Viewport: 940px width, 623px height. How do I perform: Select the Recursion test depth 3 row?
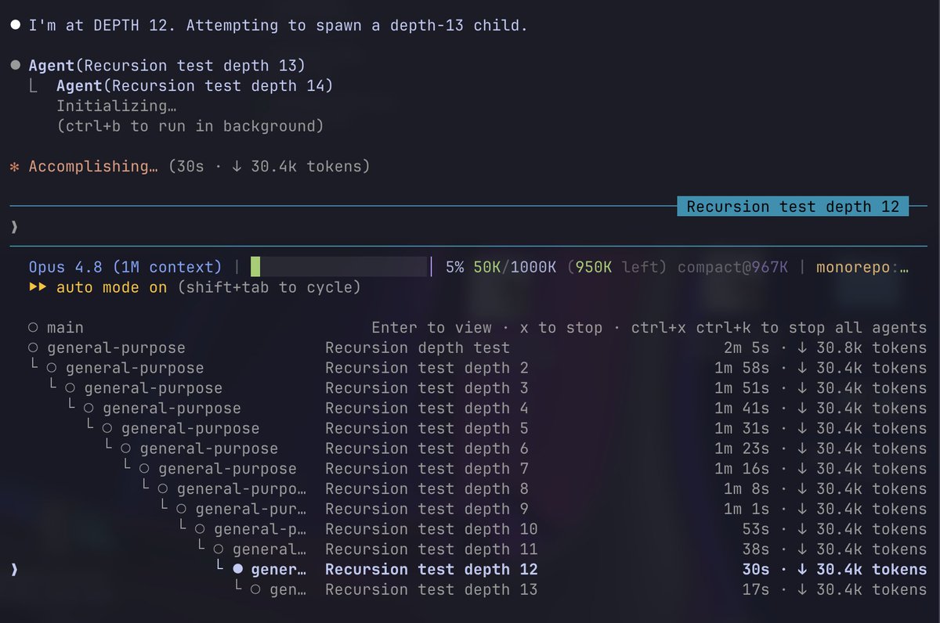click(477, 388)
